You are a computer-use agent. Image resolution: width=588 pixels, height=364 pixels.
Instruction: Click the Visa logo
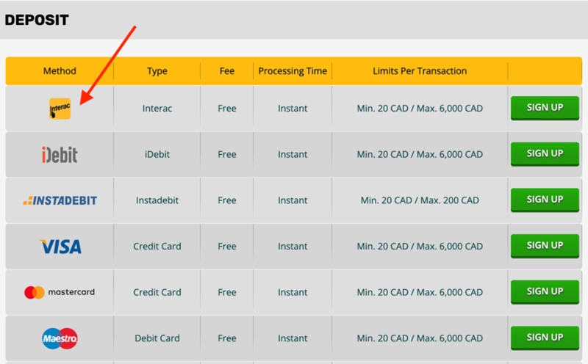tap(60, 247)
